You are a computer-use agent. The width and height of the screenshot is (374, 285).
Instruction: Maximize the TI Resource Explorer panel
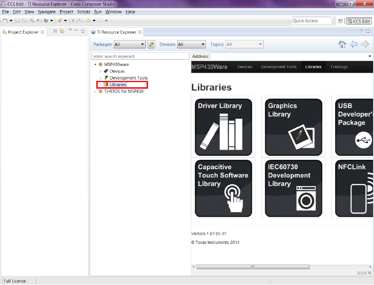pyautogui.click(x=368, y=31)
